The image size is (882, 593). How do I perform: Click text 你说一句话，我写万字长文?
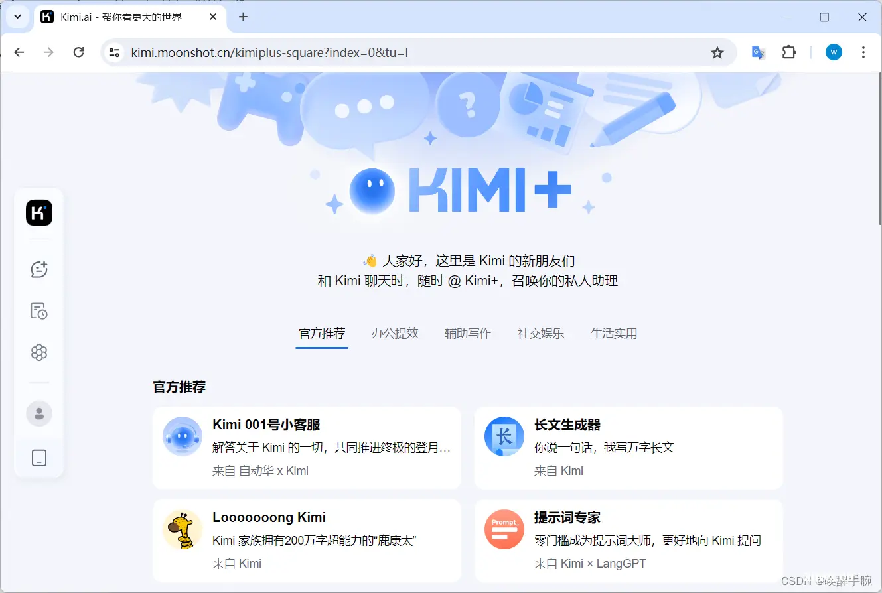coord(604,448)
